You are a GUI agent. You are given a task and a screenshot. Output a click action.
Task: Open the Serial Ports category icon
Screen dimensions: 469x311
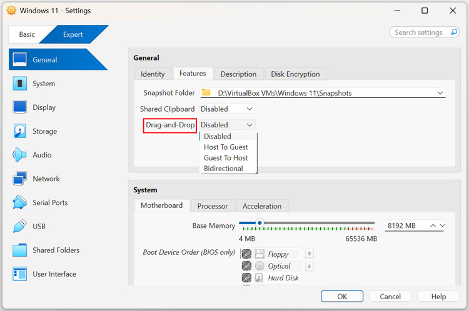[x=20, y=202]
